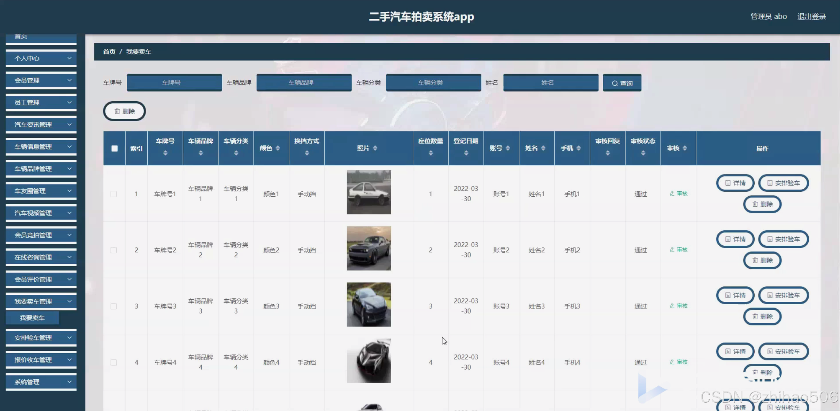Expand the 车辆信息管理 sidebar section
Viewport: 840px width, 411px height.
tap(41, 147)
